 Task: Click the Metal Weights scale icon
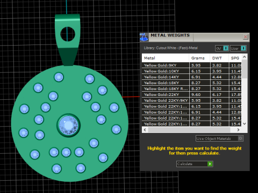[x=144, y=37]
